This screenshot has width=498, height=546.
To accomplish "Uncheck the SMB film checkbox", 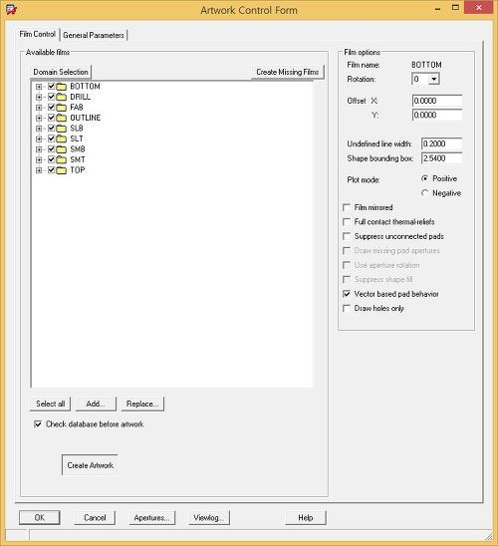I will point(52,149).
